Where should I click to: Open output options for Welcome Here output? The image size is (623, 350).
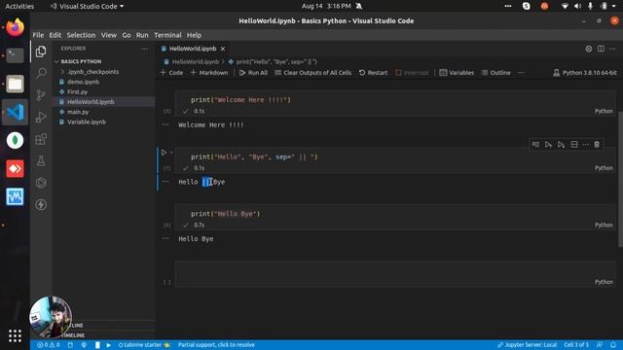(x=165, y=124)
